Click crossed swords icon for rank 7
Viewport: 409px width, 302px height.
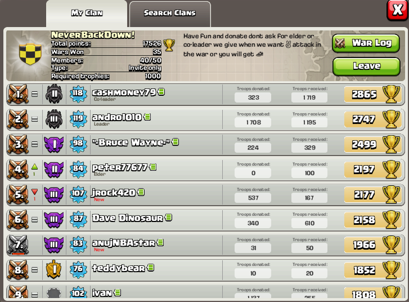pyautogui.click(x=18, y=245)
